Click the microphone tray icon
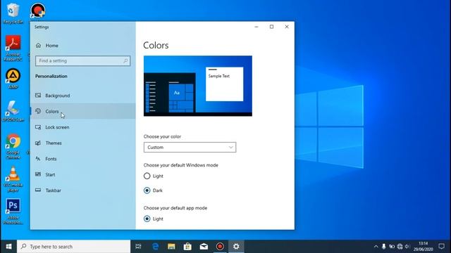The image size is (451, 253). 383,247
